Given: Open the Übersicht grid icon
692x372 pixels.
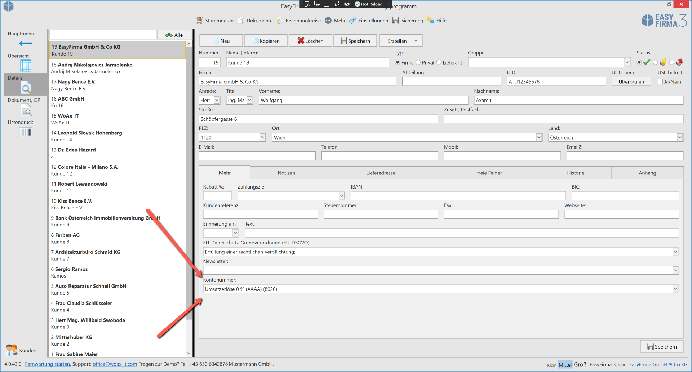Looking at the screenshot, I should point(26,66).
